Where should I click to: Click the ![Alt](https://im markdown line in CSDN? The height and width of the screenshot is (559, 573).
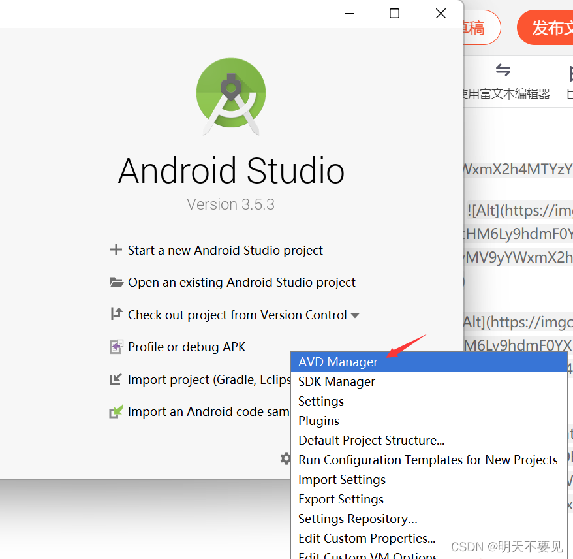coord(519,210)
